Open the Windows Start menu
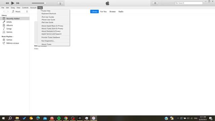Image resolution: width=215 pixels, height=121 pixels. pos(3,118)
